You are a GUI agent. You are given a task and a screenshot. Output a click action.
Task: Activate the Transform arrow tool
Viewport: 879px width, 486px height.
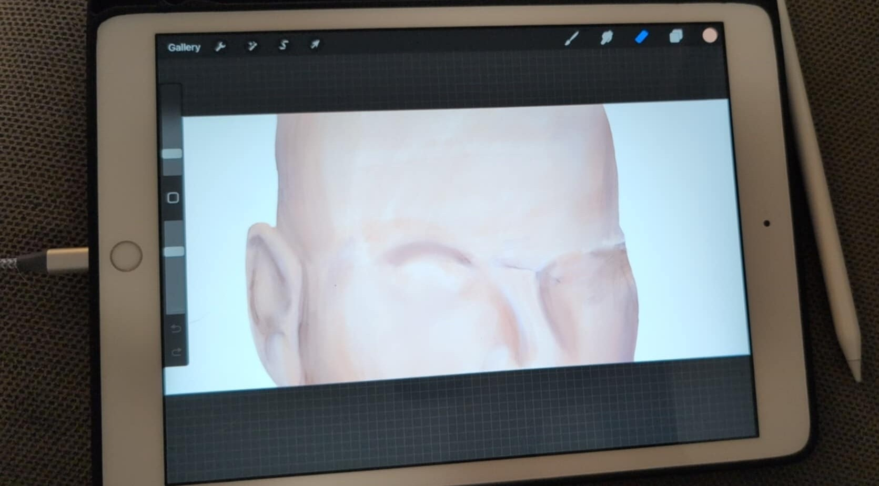315,44
